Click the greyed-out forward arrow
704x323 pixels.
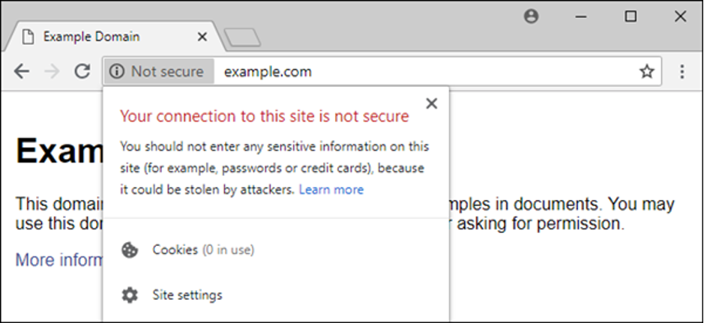click(x=52, y=71)
